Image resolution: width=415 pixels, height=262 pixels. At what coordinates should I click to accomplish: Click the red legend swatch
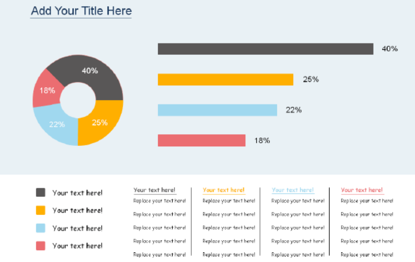[x=40, y=246]
